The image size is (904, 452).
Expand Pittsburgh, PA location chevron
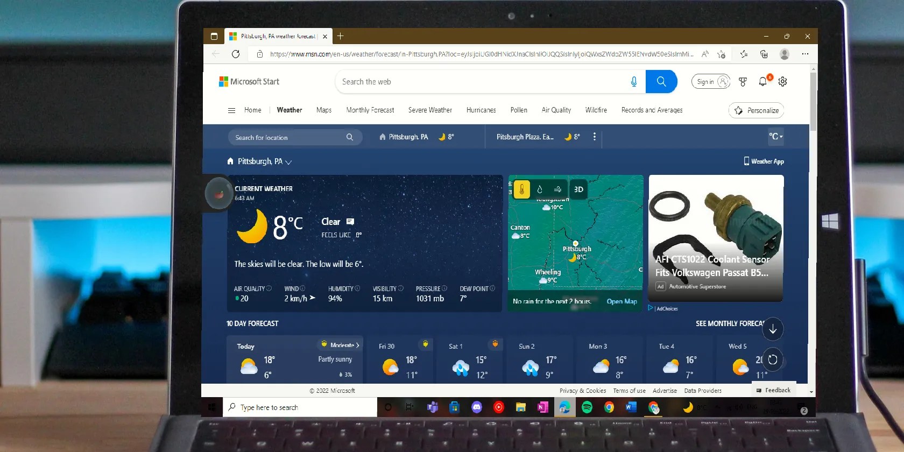coord(288,162)
